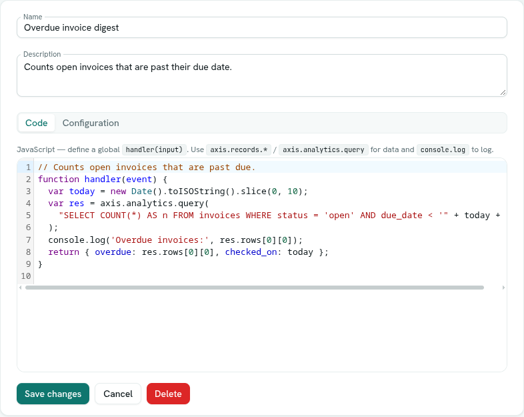Click the Save changes button
524x417 pixels.
(53, 394)
